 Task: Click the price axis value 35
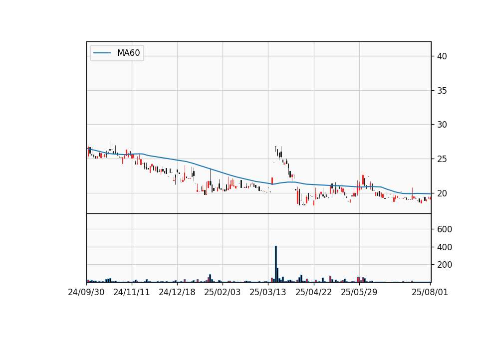[442, 91]
